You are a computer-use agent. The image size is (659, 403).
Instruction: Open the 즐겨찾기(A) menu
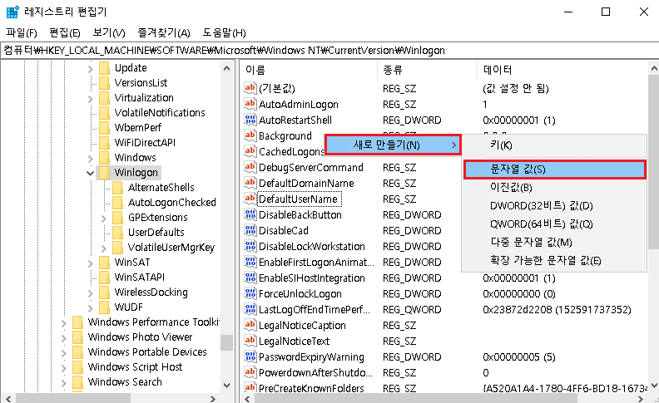(164, 32)
